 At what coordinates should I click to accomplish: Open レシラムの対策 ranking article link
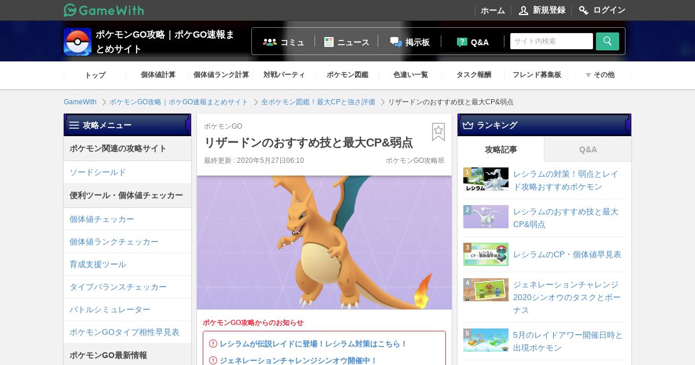pos(566,180)
